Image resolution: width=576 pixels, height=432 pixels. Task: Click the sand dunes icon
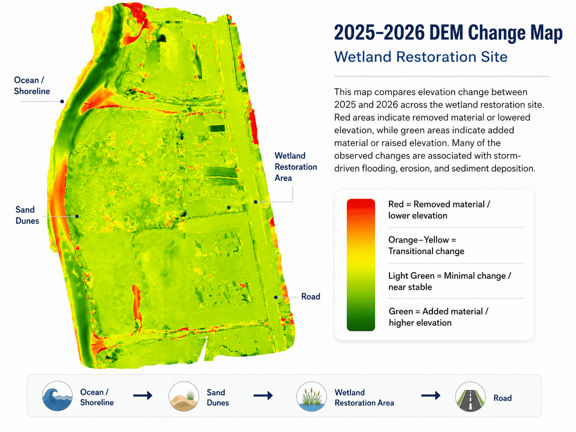point(184,396)
